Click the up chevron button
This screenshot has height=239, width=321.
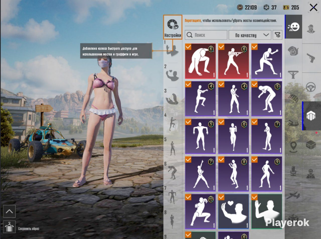pyautogui.click(x=9, y=211)
